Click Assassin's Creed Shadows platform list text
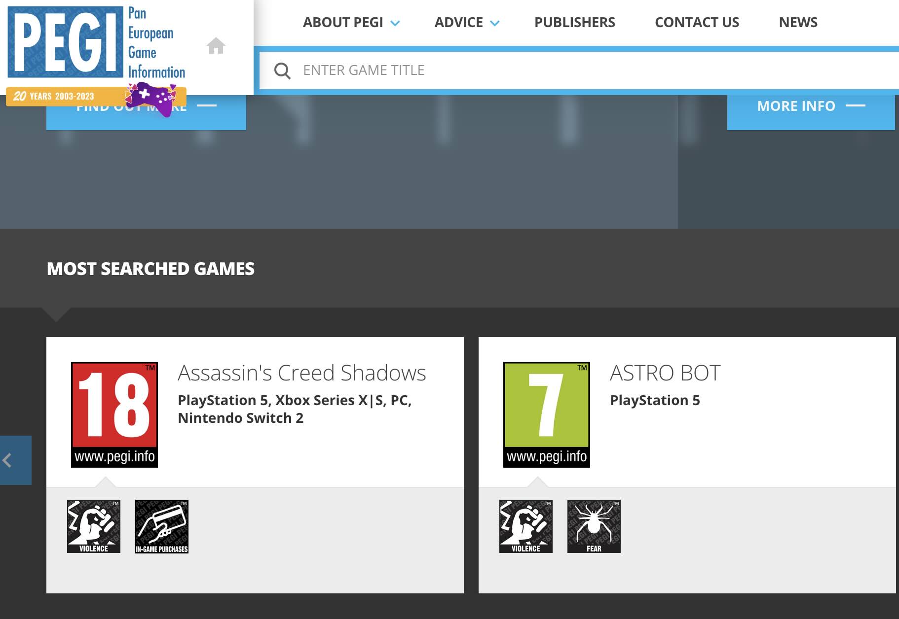This screenshot has width=899, height=619. coord(295,409)
